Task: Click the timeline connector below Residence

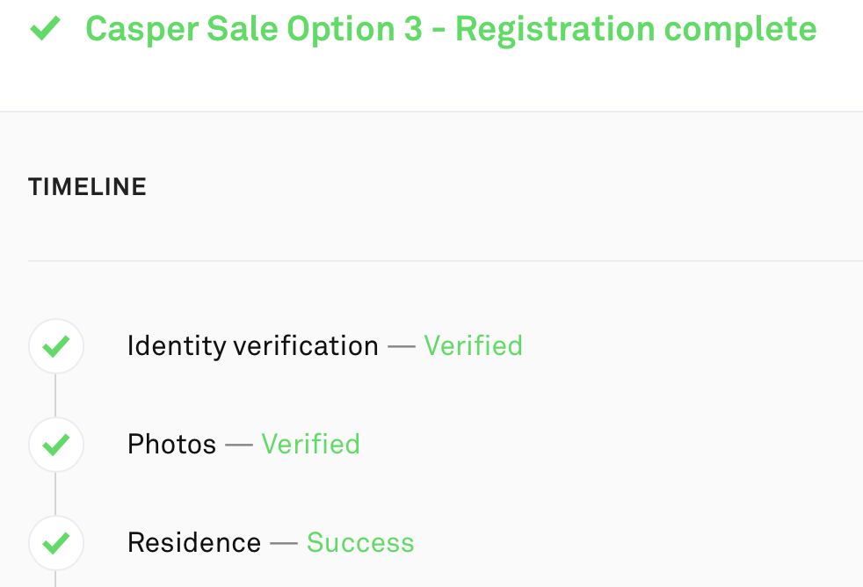Action: click(55, 579)
